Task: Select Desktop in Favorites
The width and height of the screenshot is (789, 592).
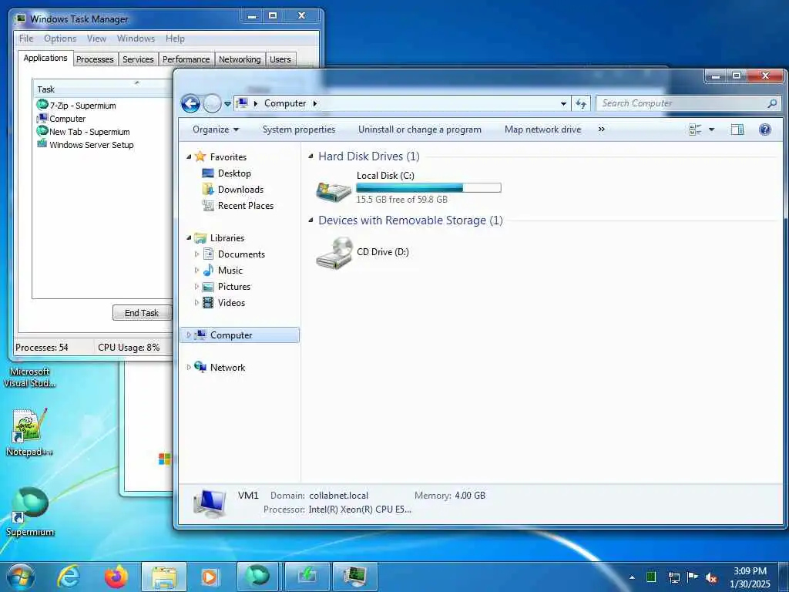Action: pos(234,173)
